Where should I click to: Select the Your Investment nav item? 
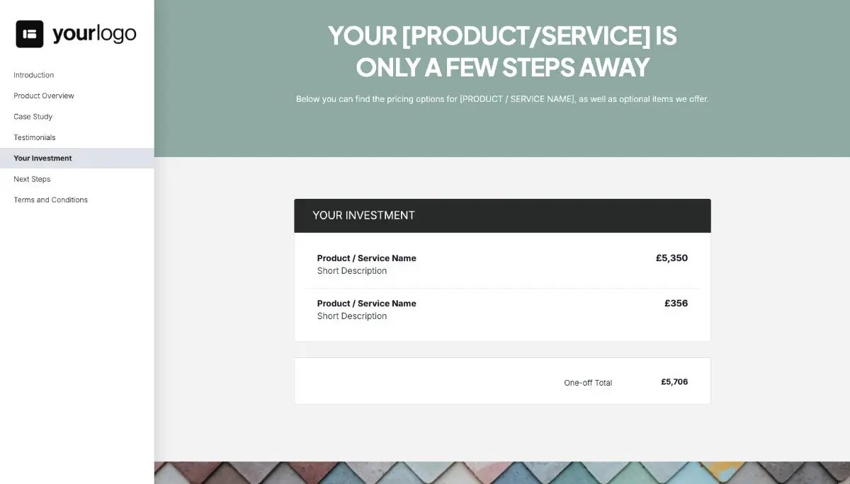(42, 158)
